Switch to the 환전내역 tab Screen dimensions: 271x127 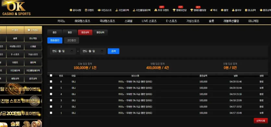pos(100,32)
